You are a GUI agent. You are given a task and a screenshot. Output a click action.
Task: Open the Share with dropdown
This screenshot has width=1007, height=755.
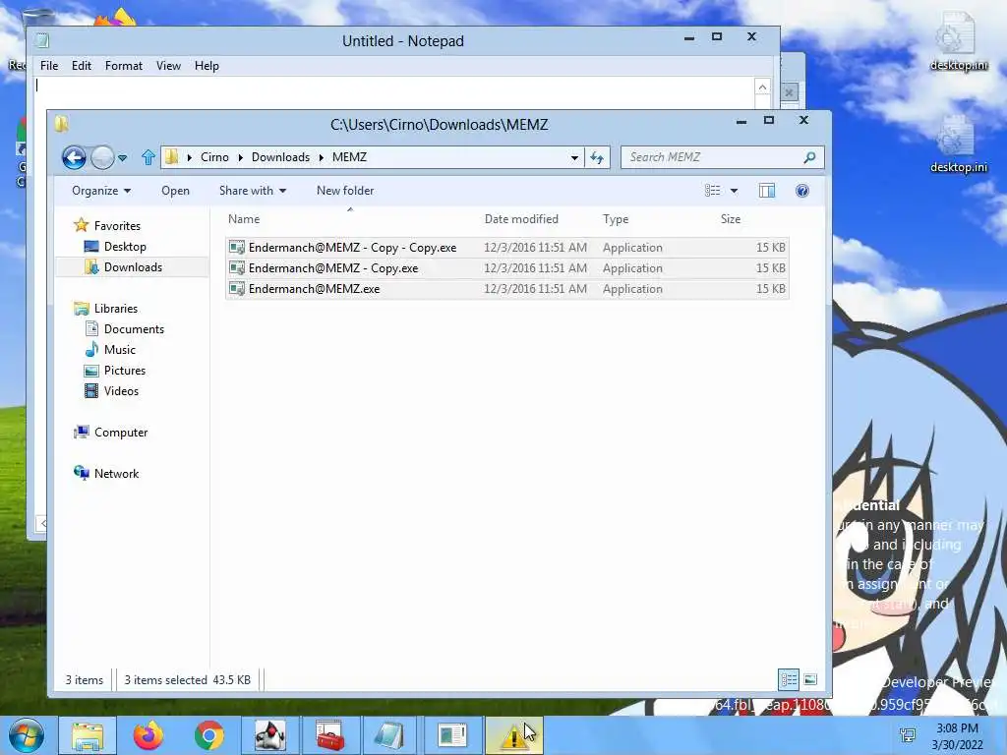coord(253,191)
